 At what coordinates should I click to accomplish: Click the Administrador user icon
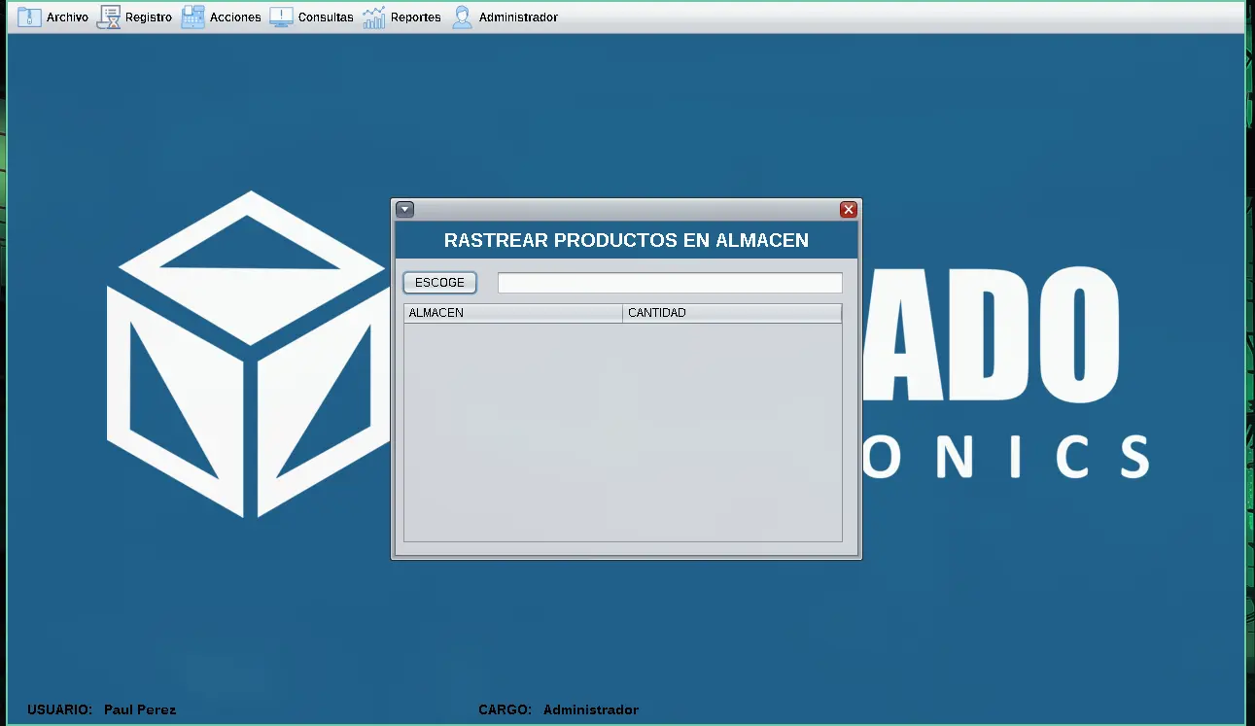click(463, 17)
